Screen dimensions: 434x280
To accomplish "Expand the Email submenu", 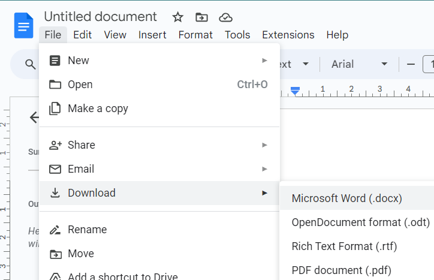I will click(264, 169).
